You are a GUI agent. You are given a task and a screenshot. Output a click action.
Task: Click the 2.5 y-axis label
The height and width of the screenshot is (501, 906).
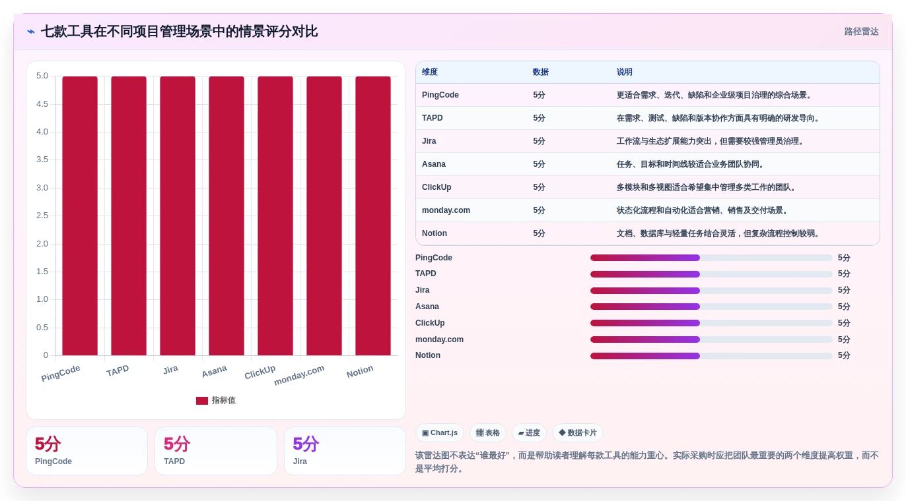point(42,216)
